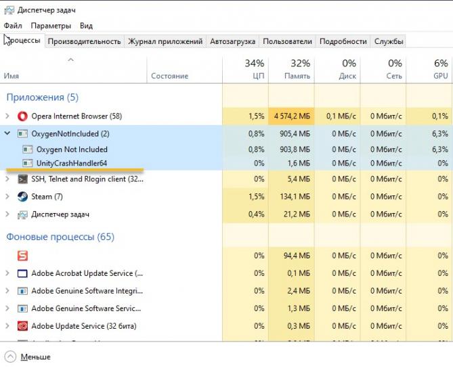Expand the SSH, Telnet and Rlogin client group
The width and height of the screenshot is (453, 372).
(x=7, y=179)
